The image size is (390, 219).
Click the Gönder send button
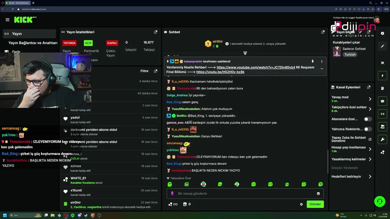coord(315,204)
